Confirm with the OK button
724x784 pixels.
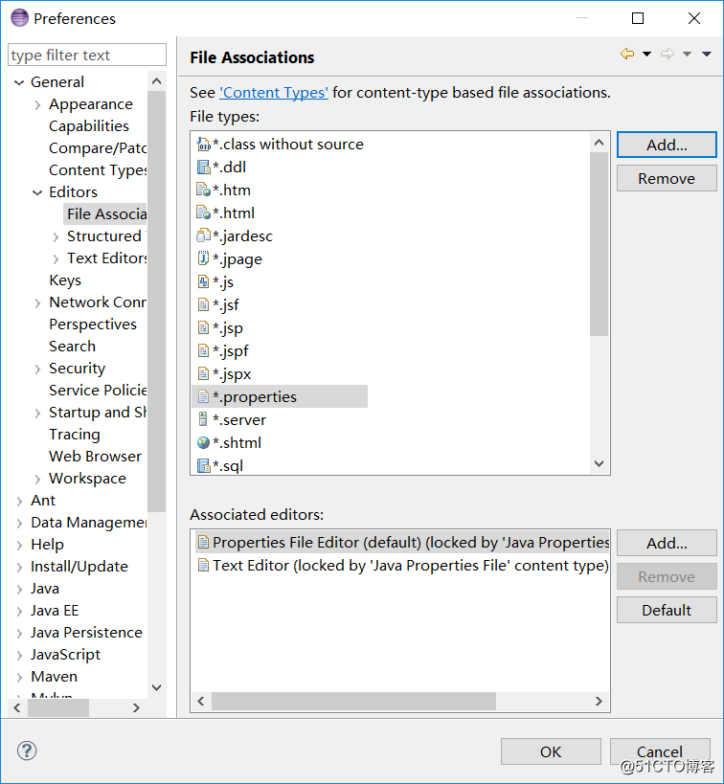(x=551, y=751)
